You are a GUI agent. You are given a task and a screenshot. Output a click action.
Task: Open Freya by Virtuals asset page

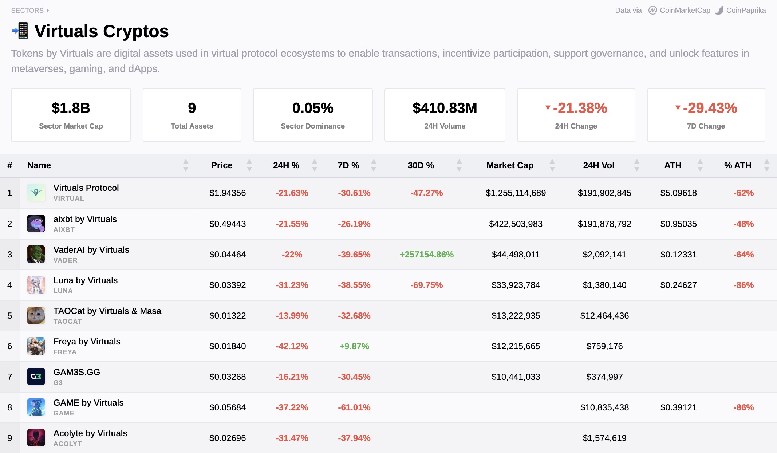[87, 342]
